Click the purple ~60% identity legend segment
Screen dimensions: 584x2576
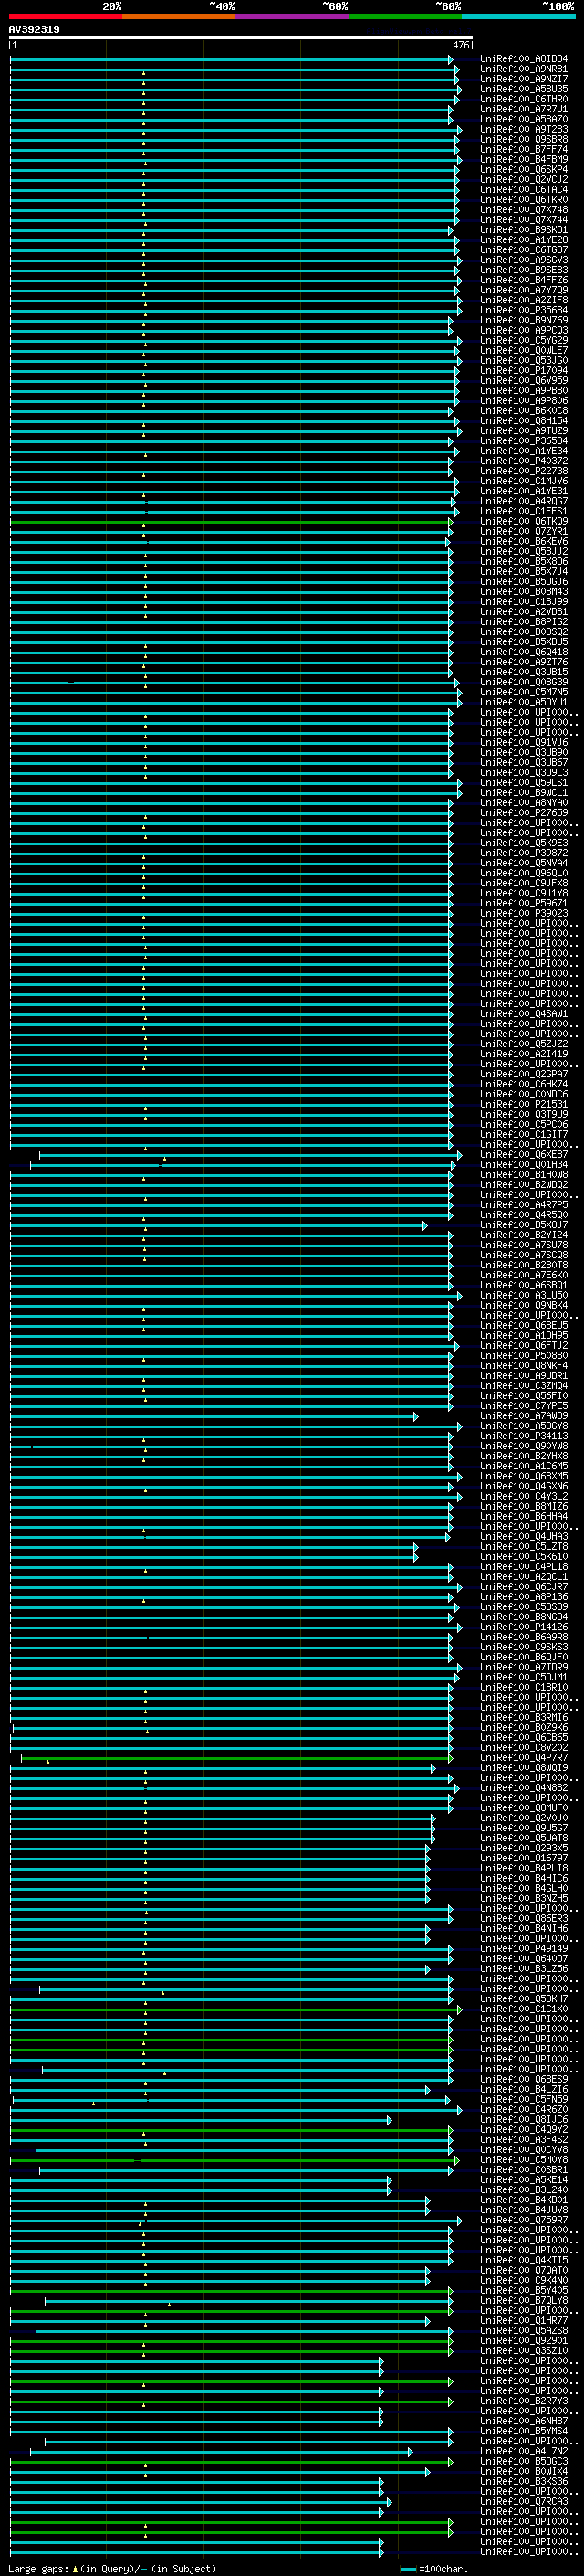(293, 16)
